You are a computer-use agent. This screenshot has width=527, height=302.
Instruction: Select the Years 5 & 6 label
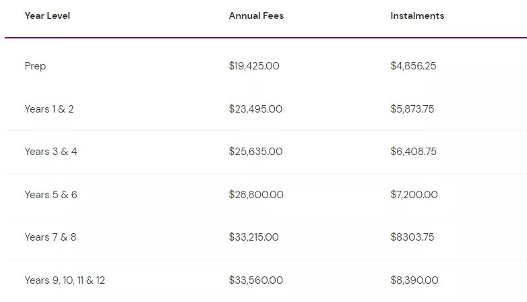point(51,194)
